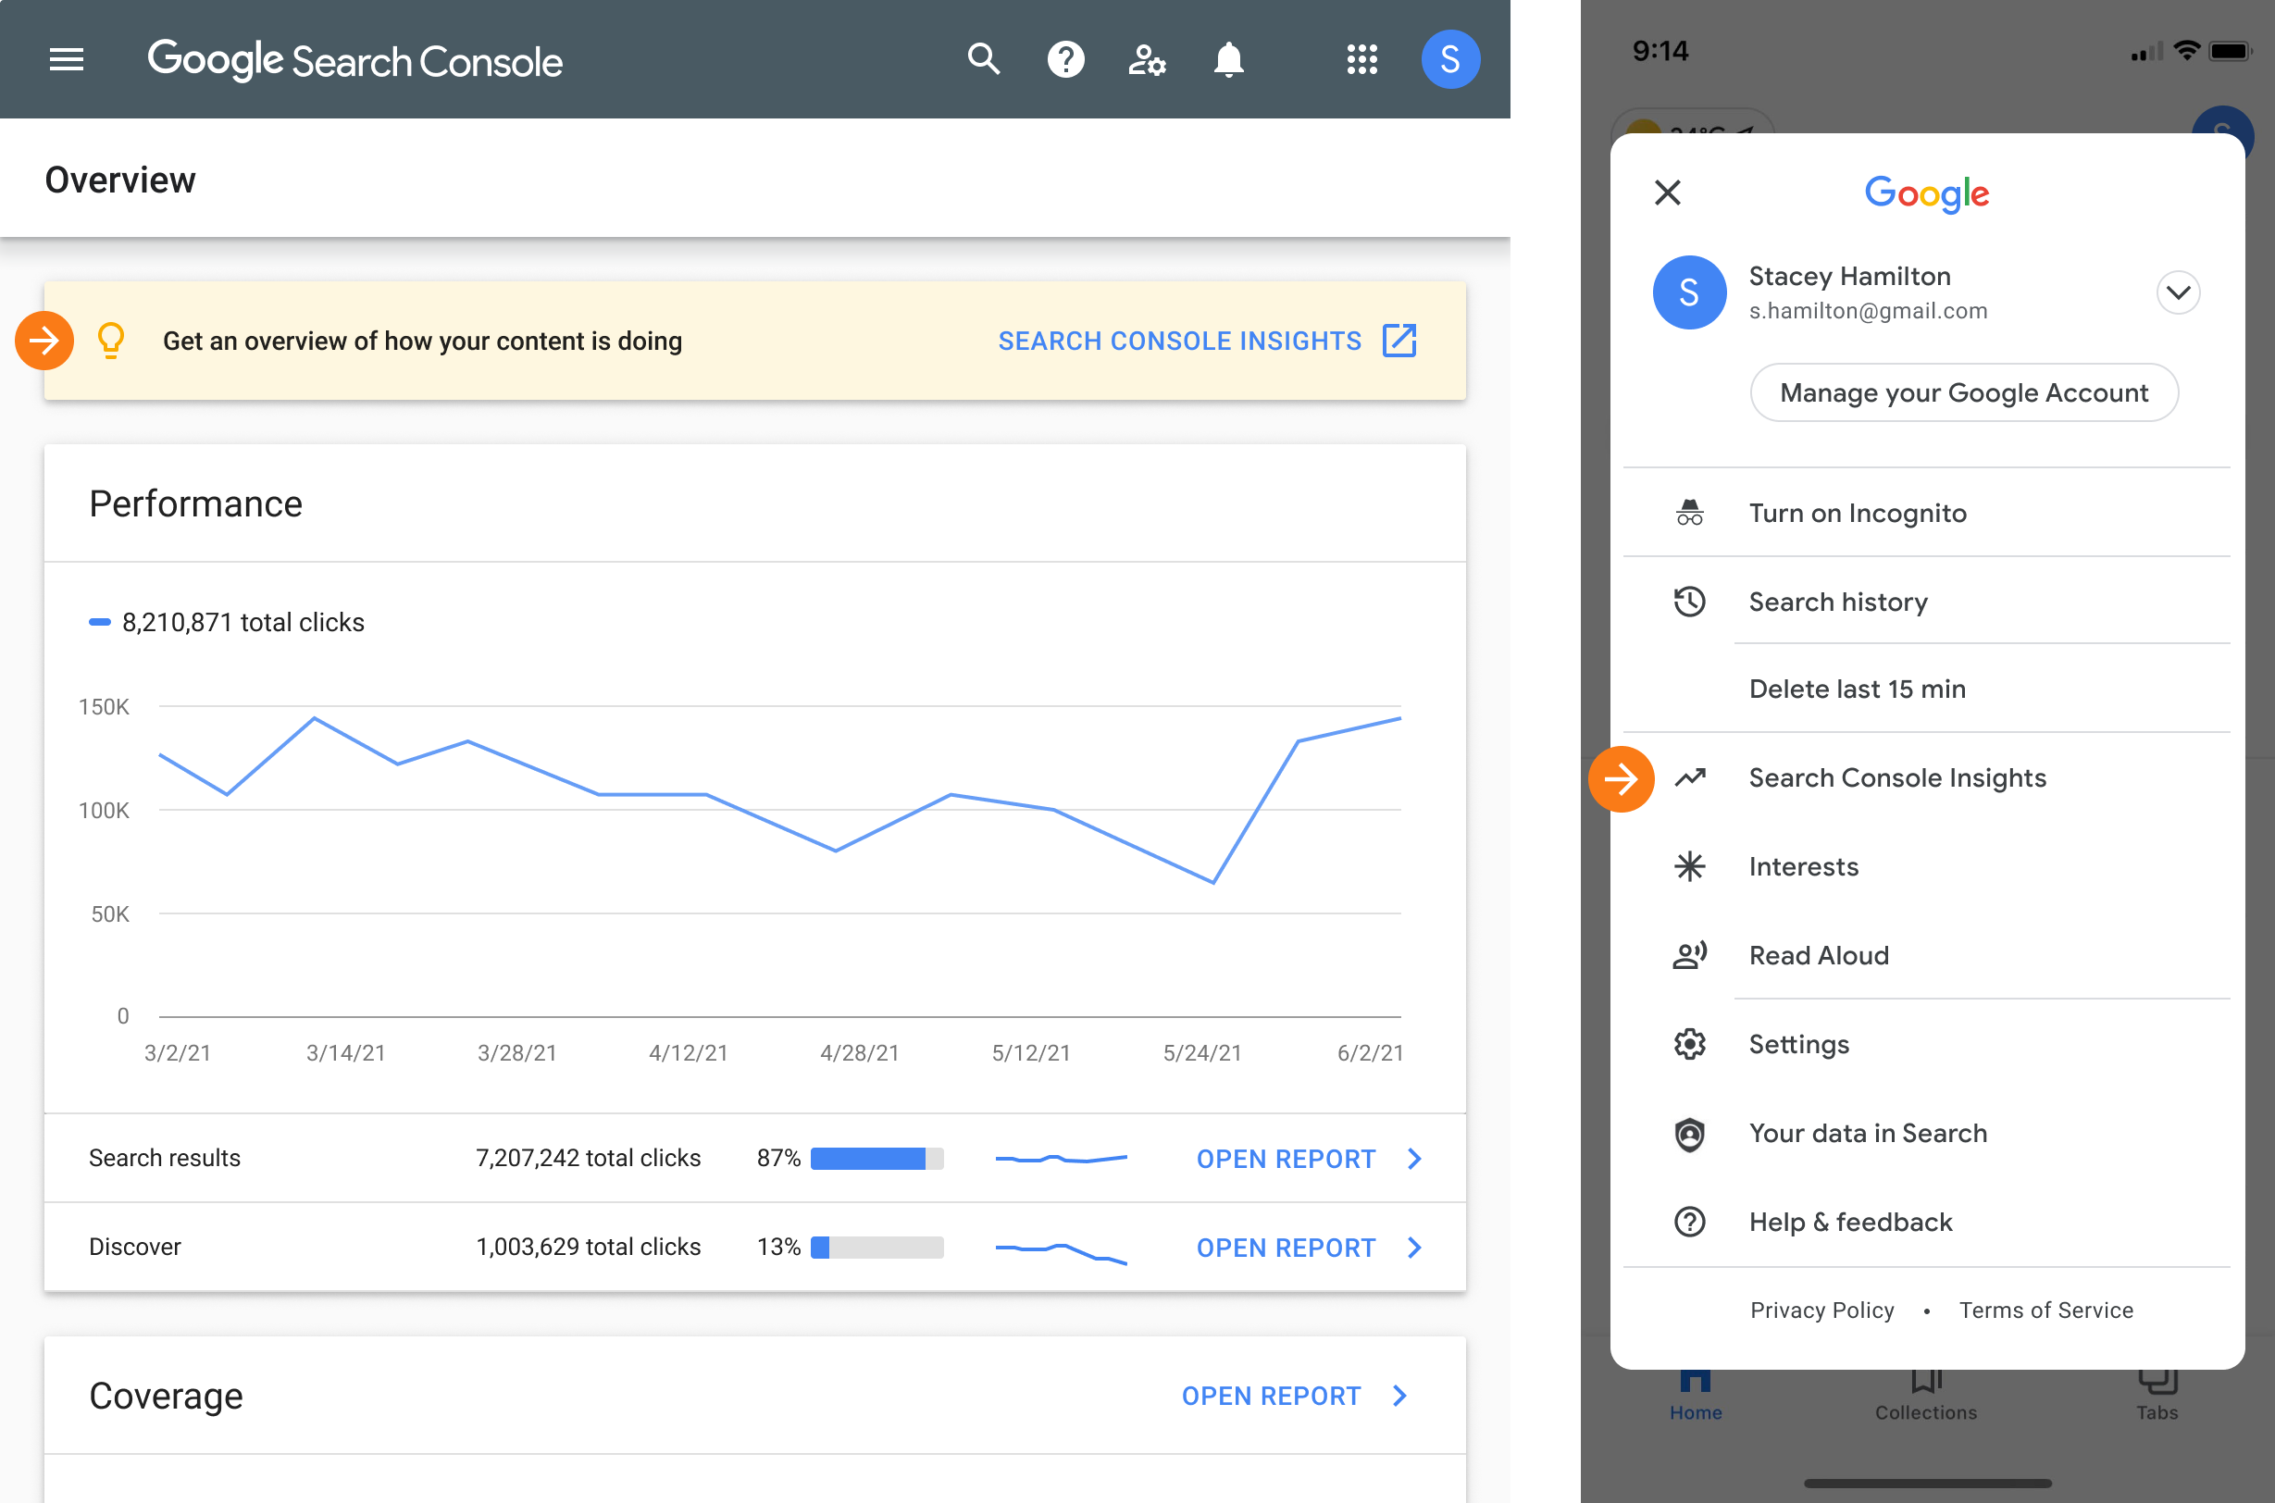Viewport: 2275px width, 1503px height.
Task: Click the Search Console Insights link banner
Action: [1208, 341]
